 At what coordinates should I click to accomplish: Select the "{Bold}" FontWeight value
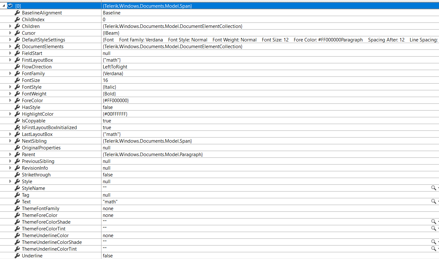(109, 94)
